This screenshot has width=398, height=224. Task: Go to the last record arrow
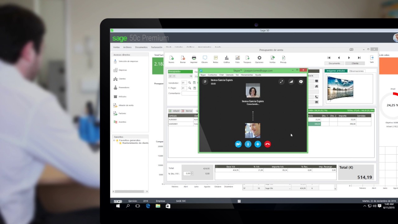[x=359, y=58]
